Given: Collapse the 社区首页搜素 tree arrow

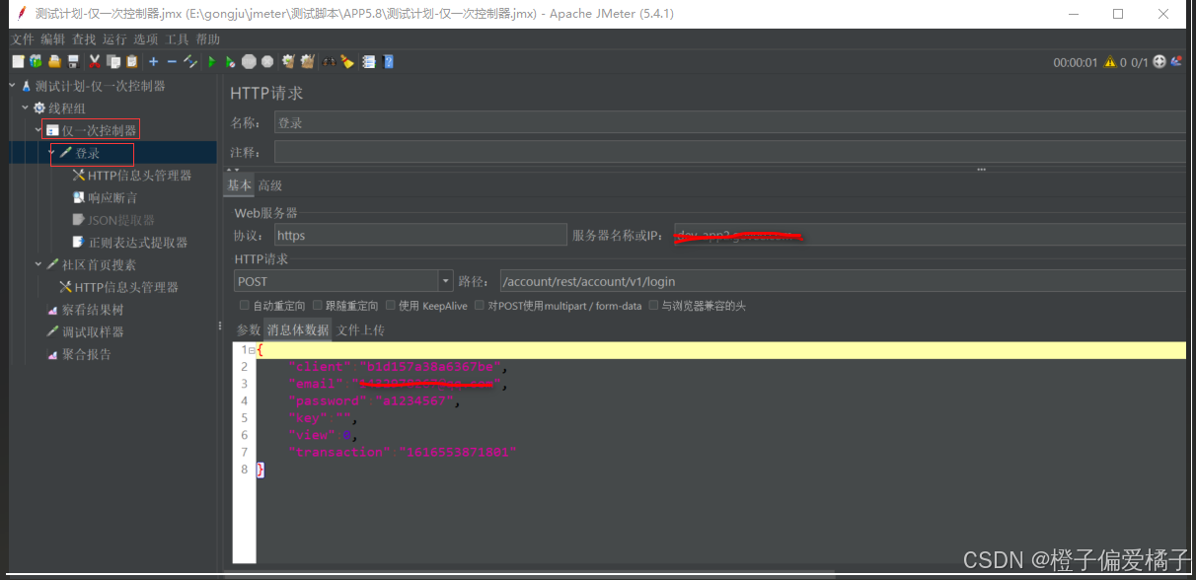Looking at the screenshot, I should tap(38, 264).
